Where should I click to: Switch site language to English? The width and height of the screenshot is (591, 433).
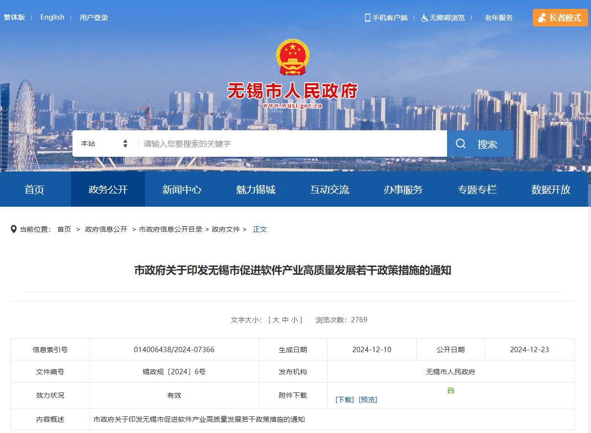[x=52, y=17]
